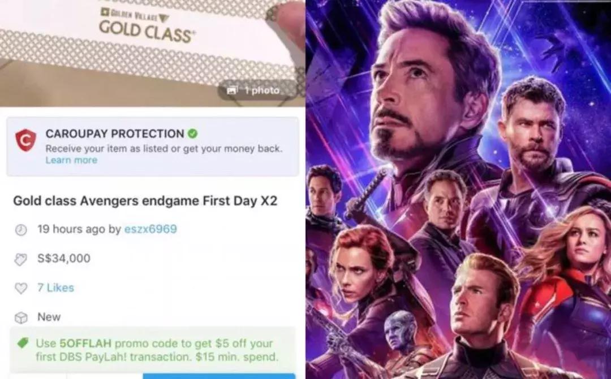Click the clock icon beside 19 hours ago

[21, 229]
